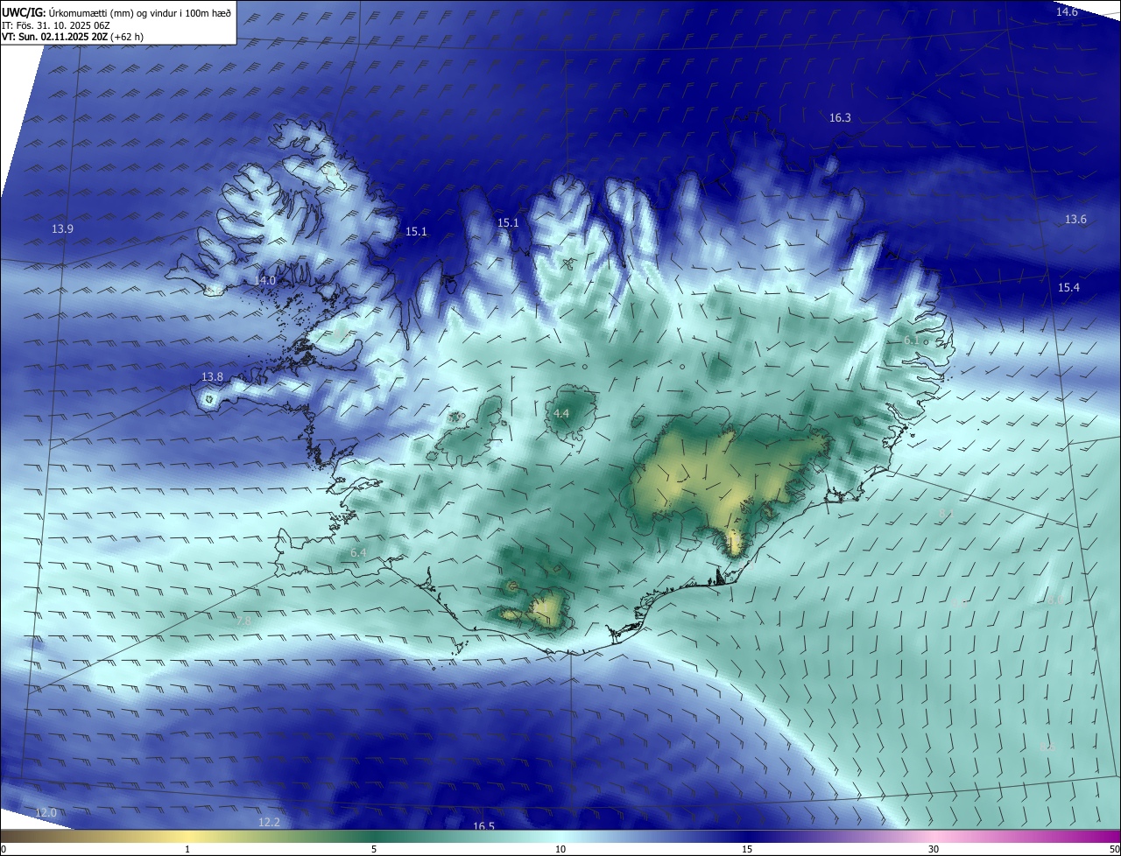Click the map value label 15.4
The image size is (1121, 856).
point(1068,288)
